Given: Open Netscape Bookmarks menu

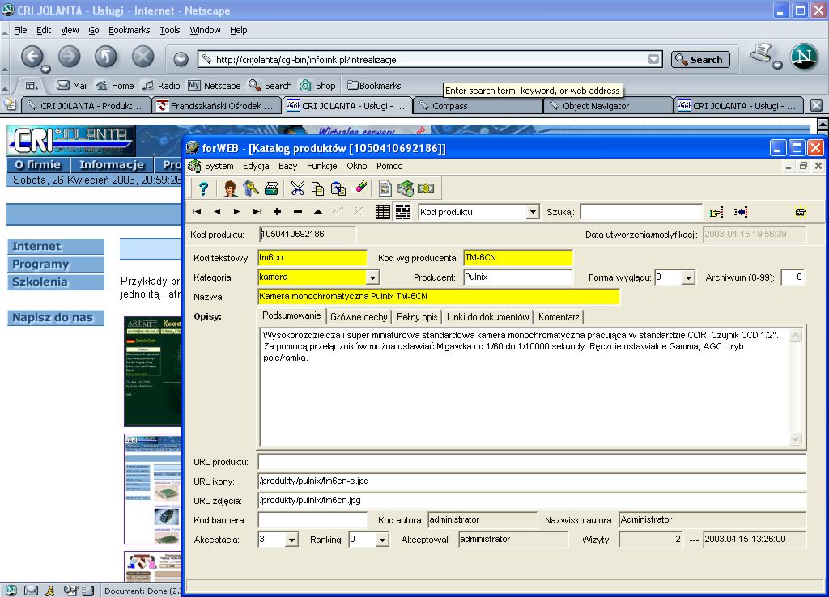Looking at the screenshot, I should 129,30.
